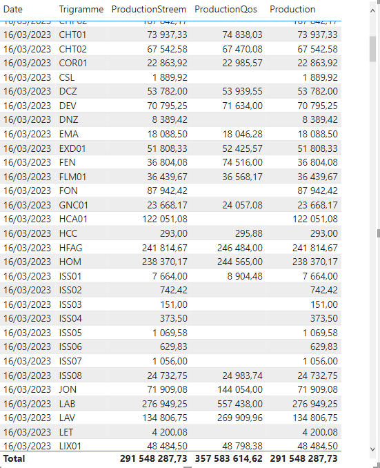
Task: Click the JON Production value 71 909,08
Action: click(x=317, y=389)
